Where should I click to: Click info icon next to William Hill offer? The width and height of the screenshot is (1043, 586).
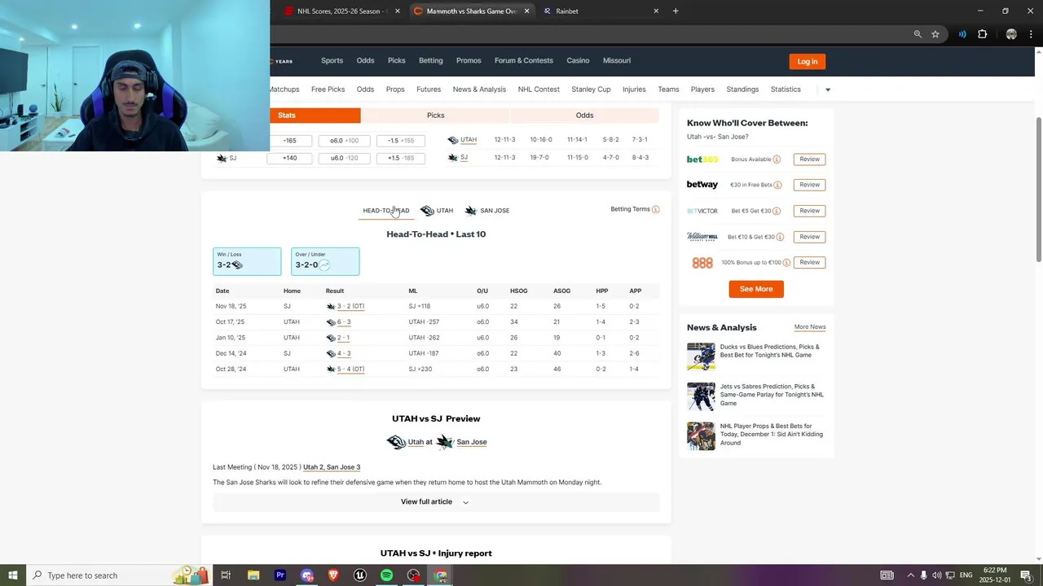(x=780, y=237)
